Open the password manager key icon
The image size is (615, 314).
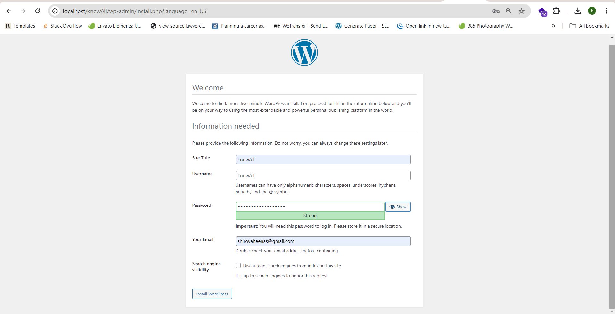(x=495, y=11)
